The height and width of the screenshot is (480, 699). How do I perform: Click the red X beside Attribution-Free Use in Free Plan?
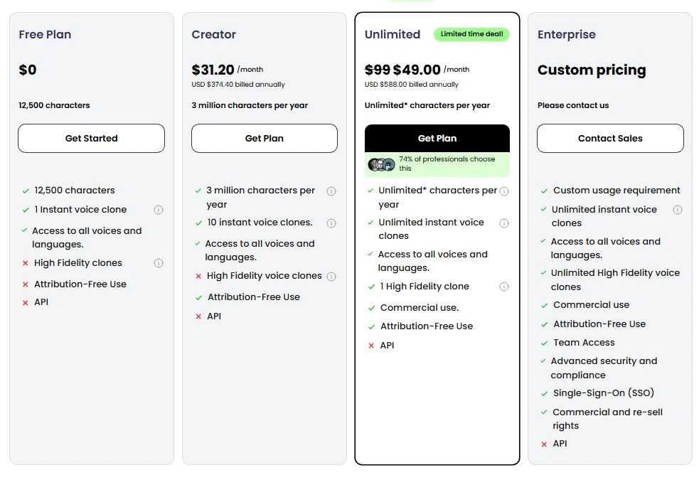pyautogui.click(x=26, y=284)
